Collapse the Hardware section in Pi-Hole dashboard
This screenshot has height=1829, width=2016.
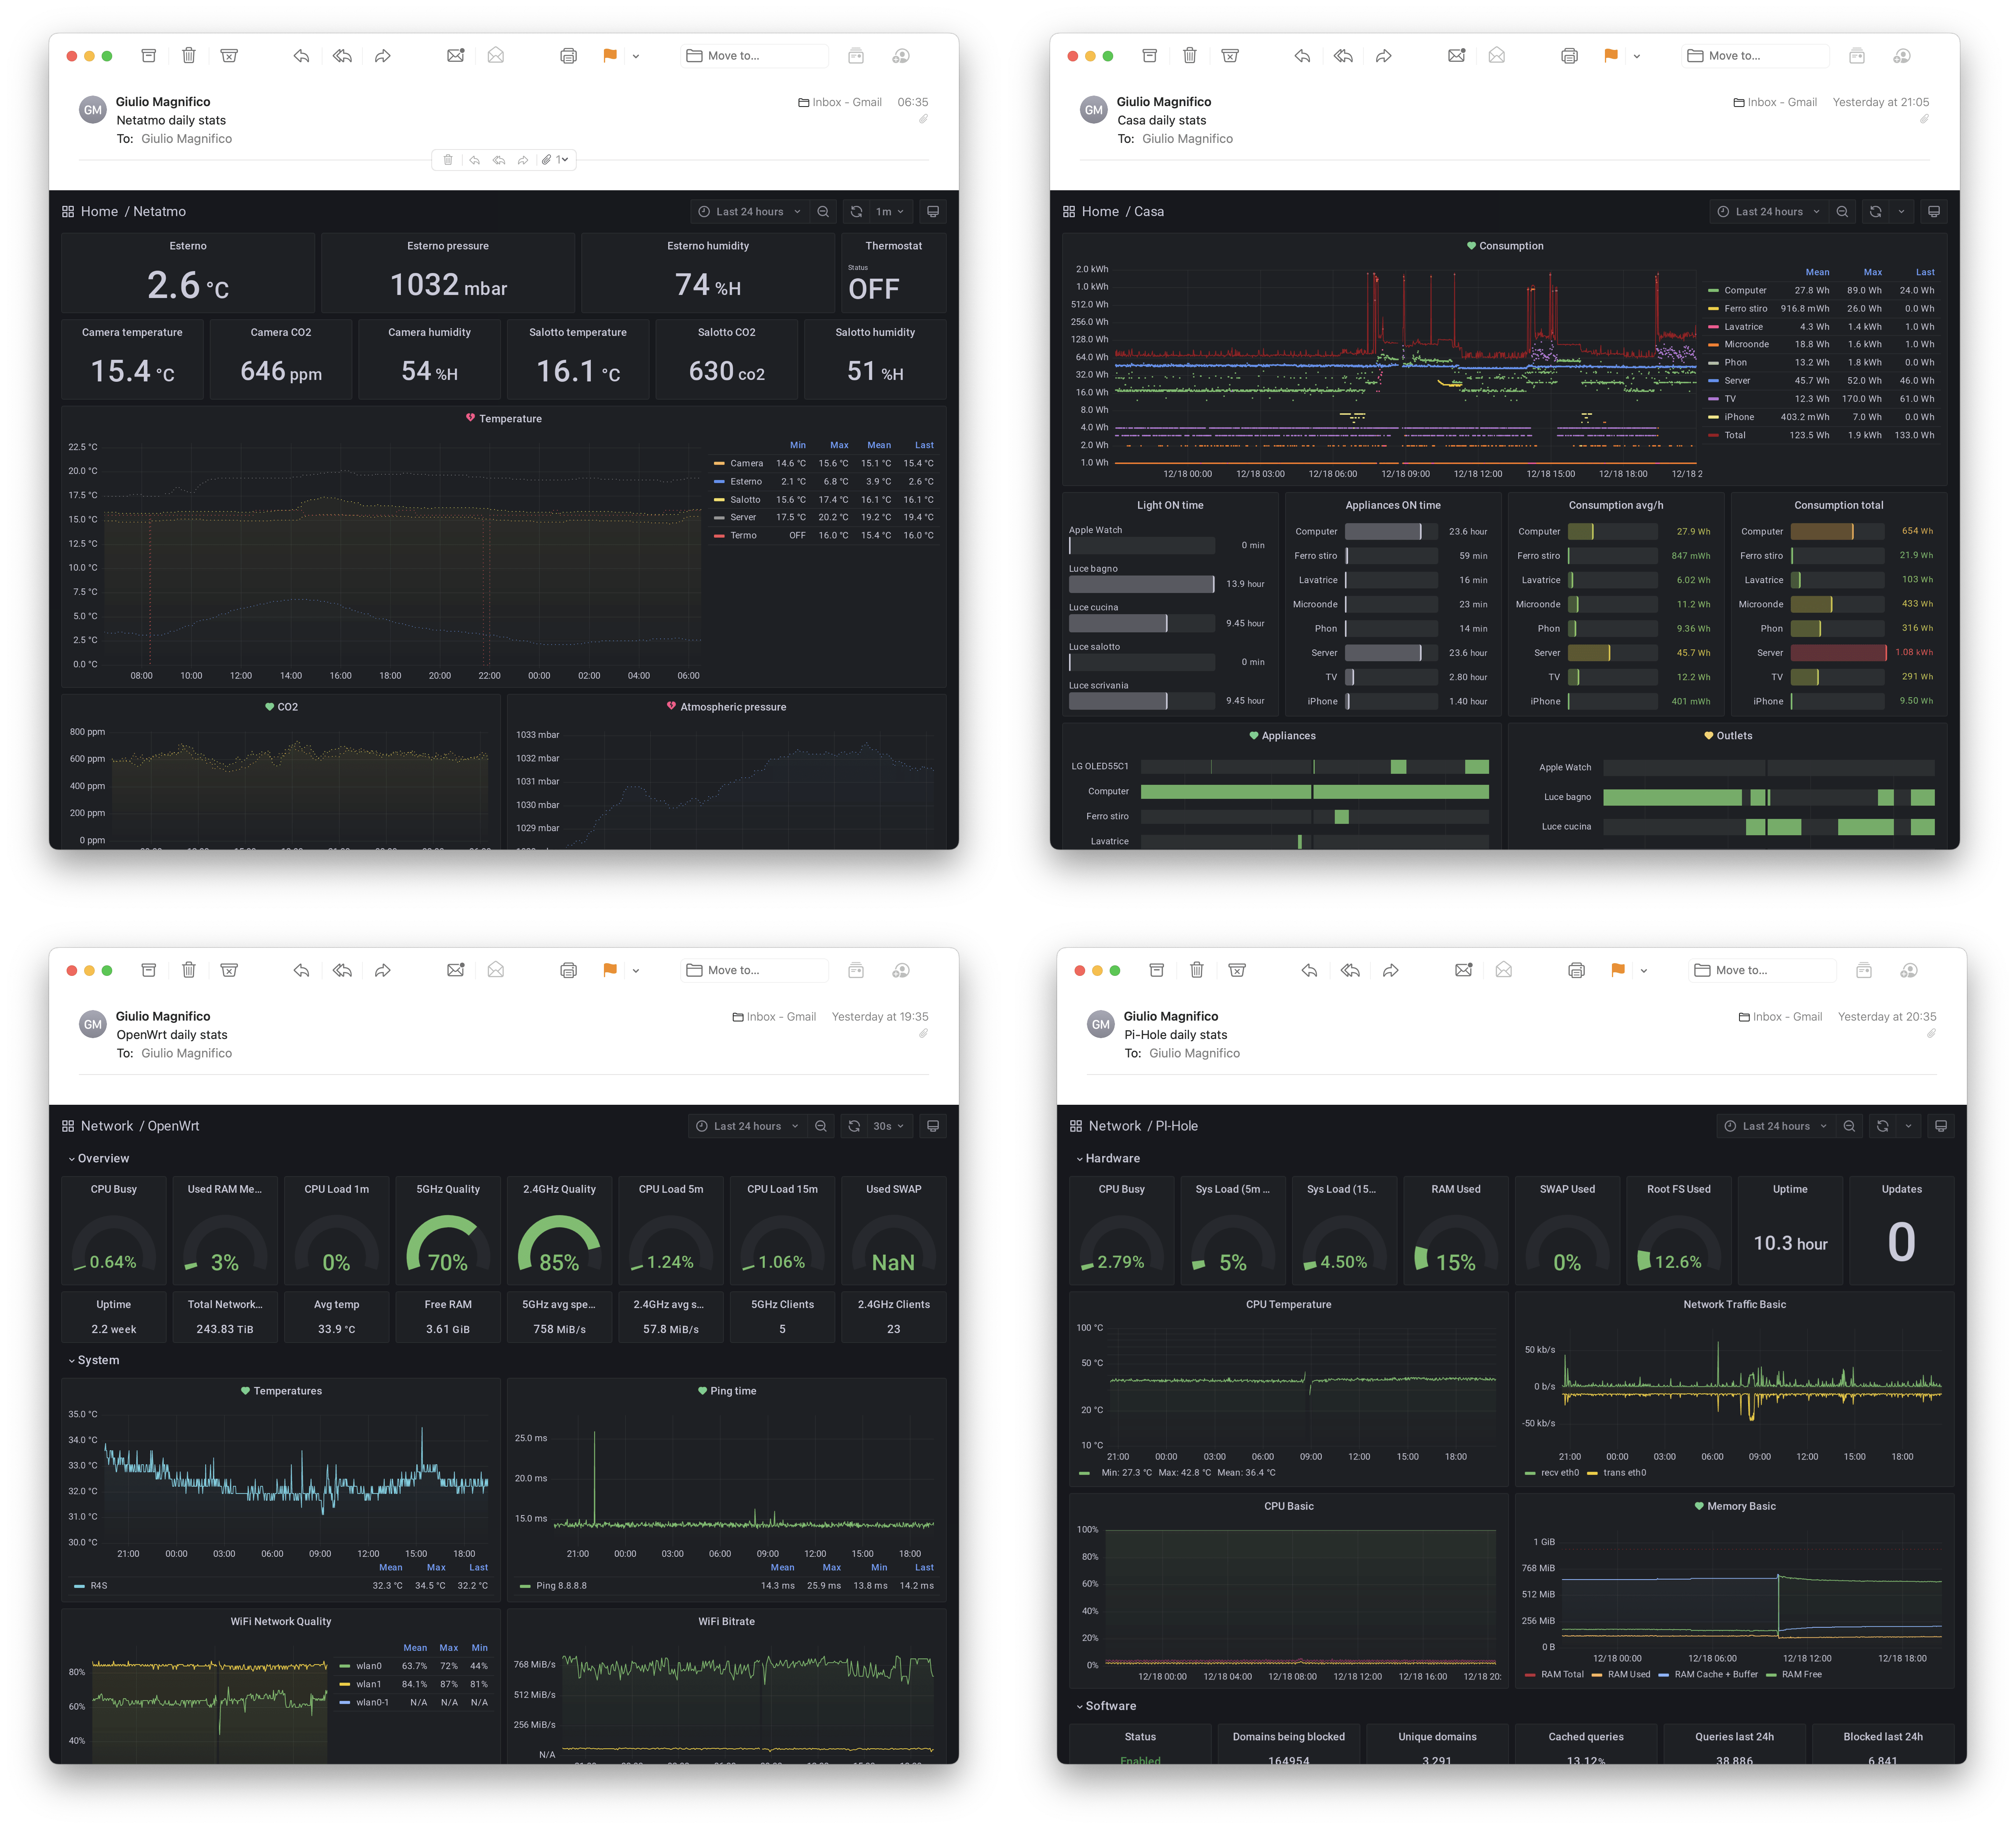[x=1107, y=1158]
